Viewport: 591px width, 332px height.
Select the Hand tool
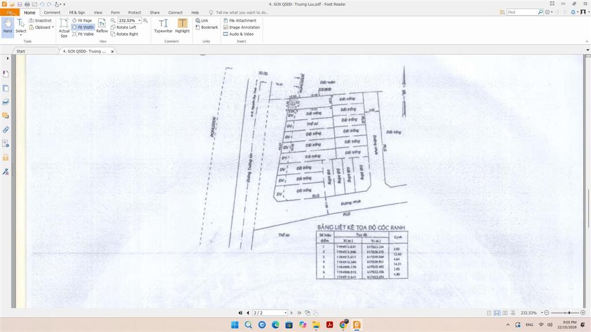point(8,26)
